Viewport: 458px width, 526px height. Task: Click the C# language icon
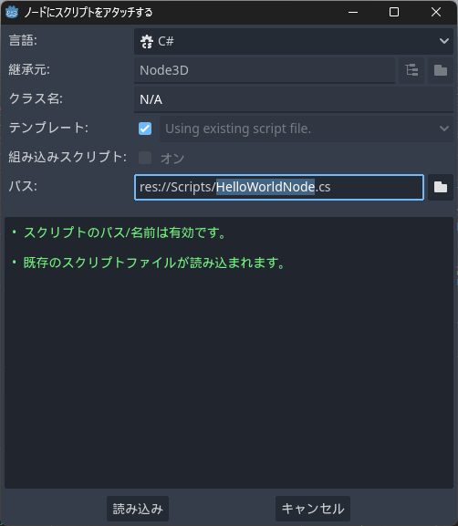(146, 42)
